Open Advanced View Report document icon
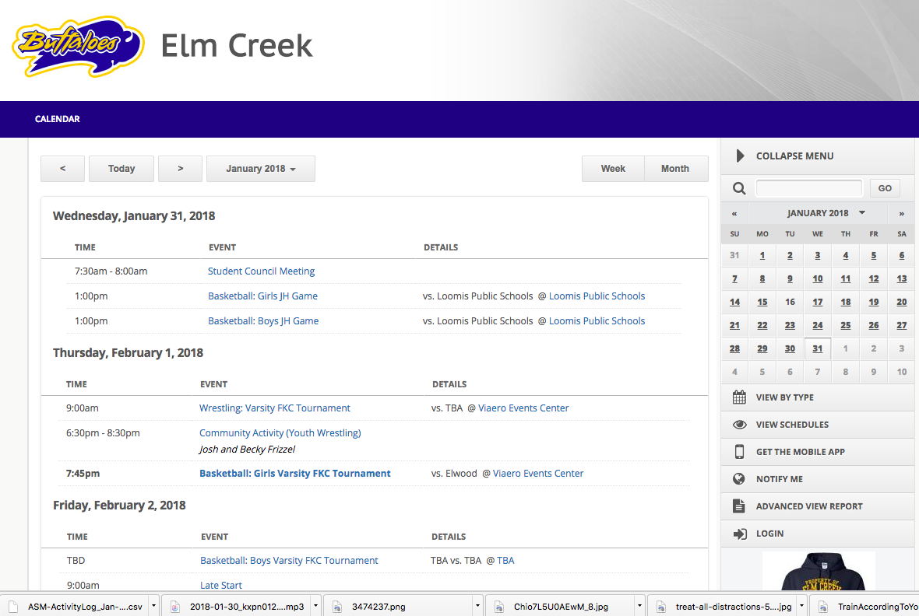 coord(738,506)
